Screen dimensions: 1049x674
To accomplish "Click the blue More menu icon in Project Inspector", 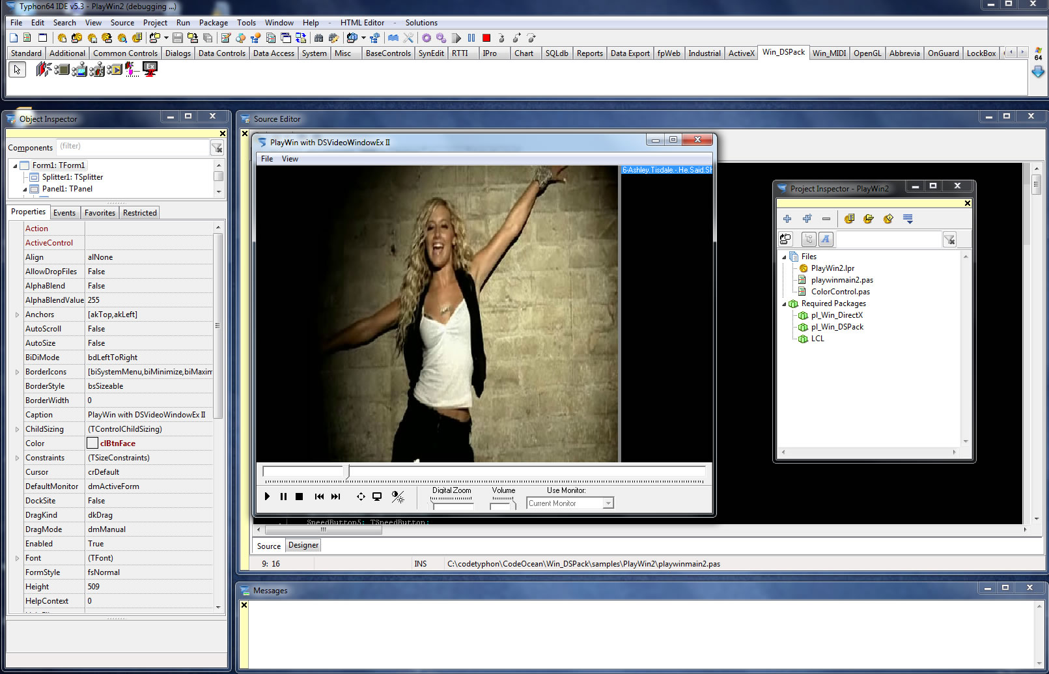I will 908,219.
